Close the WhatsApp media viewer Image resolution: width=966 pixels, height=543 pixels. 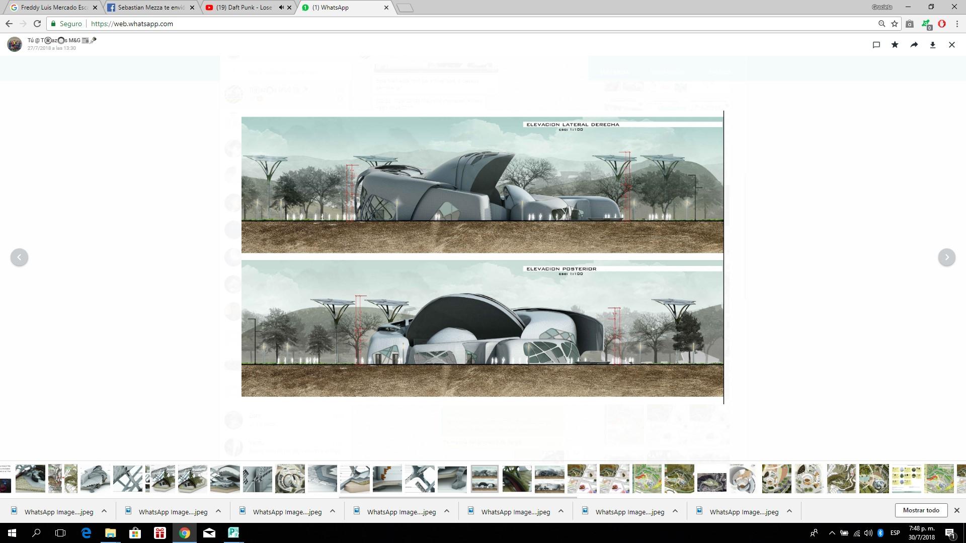pyautogui.click(x=951, y=45)
